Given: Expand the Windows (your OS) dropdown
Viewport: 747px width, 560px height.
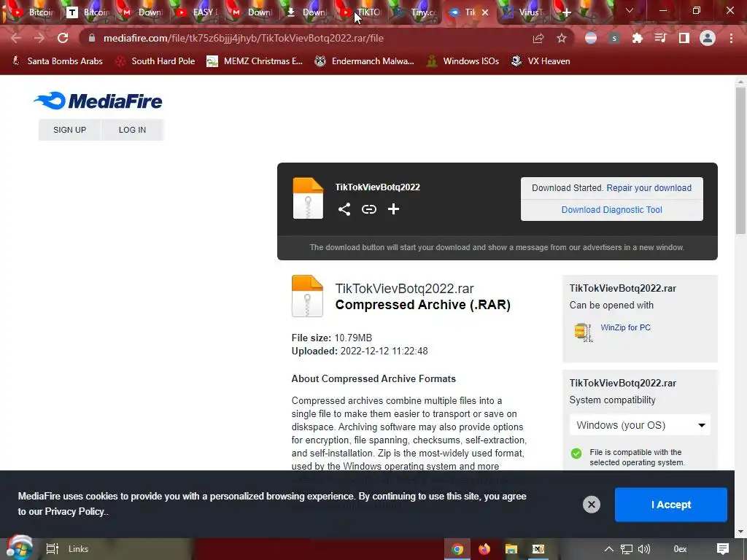Looking at the screenshot, I should 640,425.
